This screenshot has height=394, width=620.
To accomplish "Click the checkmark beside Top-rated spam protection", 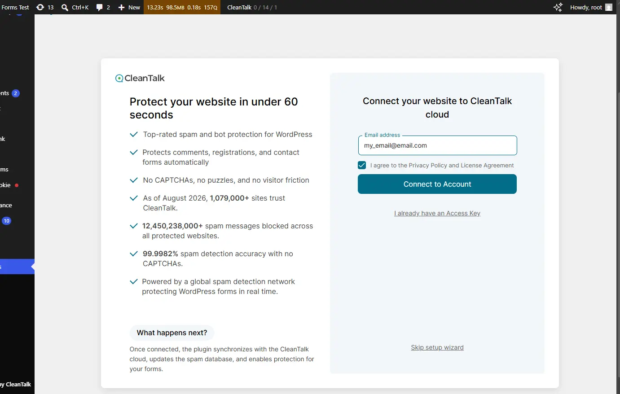I will point(134,134).
